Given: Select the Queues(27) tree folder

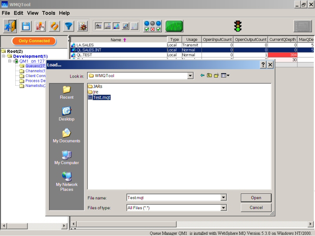Looking at the screenshot, I should click(x=33, y=66).
